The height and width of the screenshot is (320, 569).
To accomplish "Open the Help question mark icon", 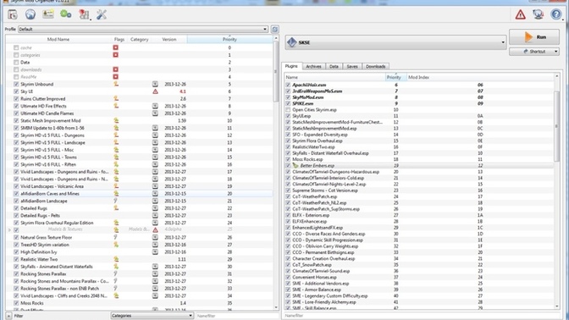I will click(556, 14).
